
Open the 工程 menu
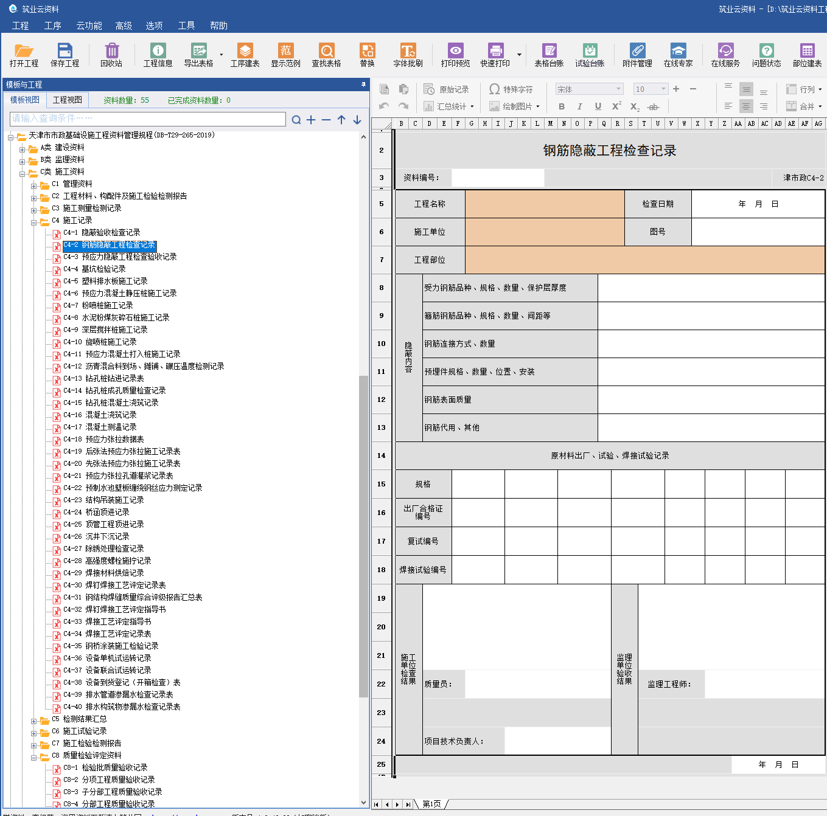click(20, 26)
